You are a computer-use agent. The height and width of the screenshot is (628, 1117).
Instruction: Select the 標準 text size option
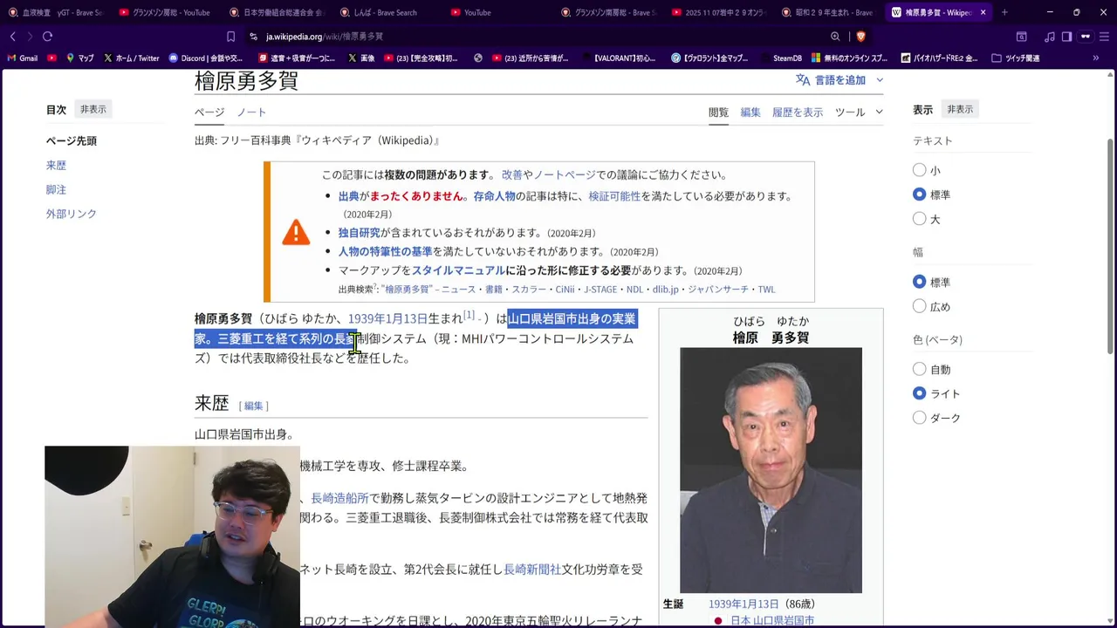[920, 195]
